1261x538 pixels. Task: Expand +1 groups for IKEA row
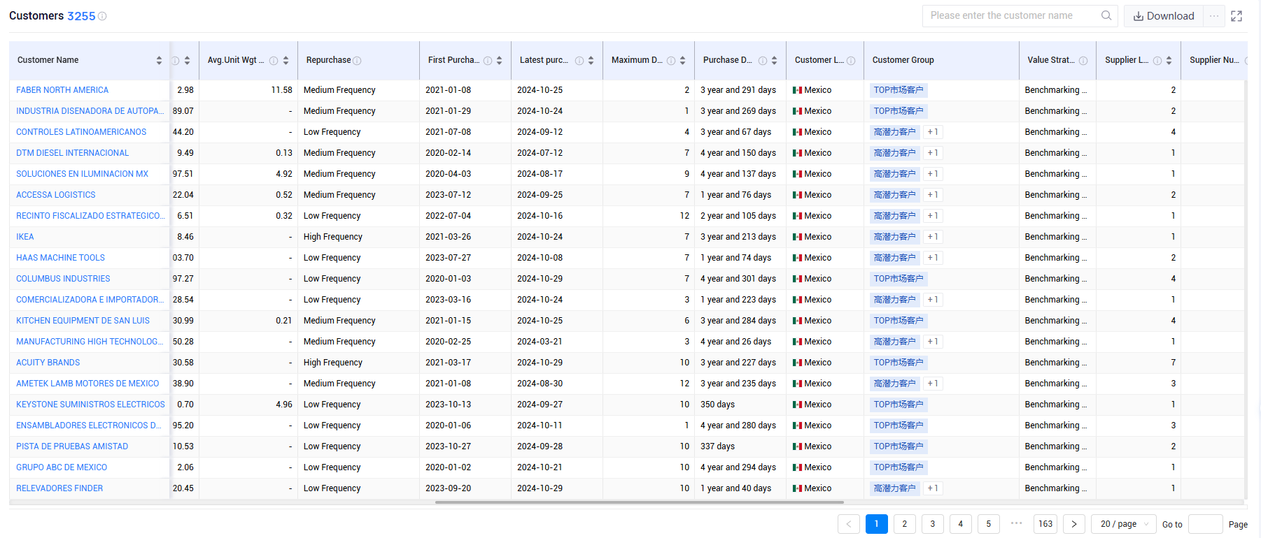pyautogui.click(x=933, y=237)
